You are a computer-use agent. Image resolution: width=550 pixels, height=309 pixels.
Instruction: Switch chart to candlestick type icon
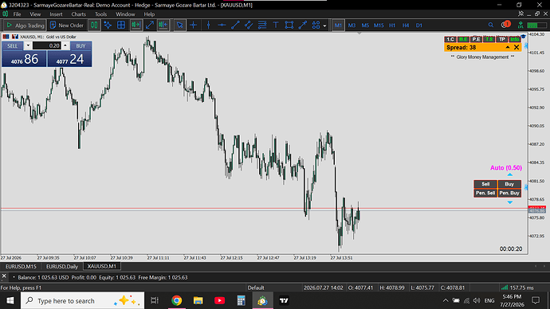click(94, 25)
